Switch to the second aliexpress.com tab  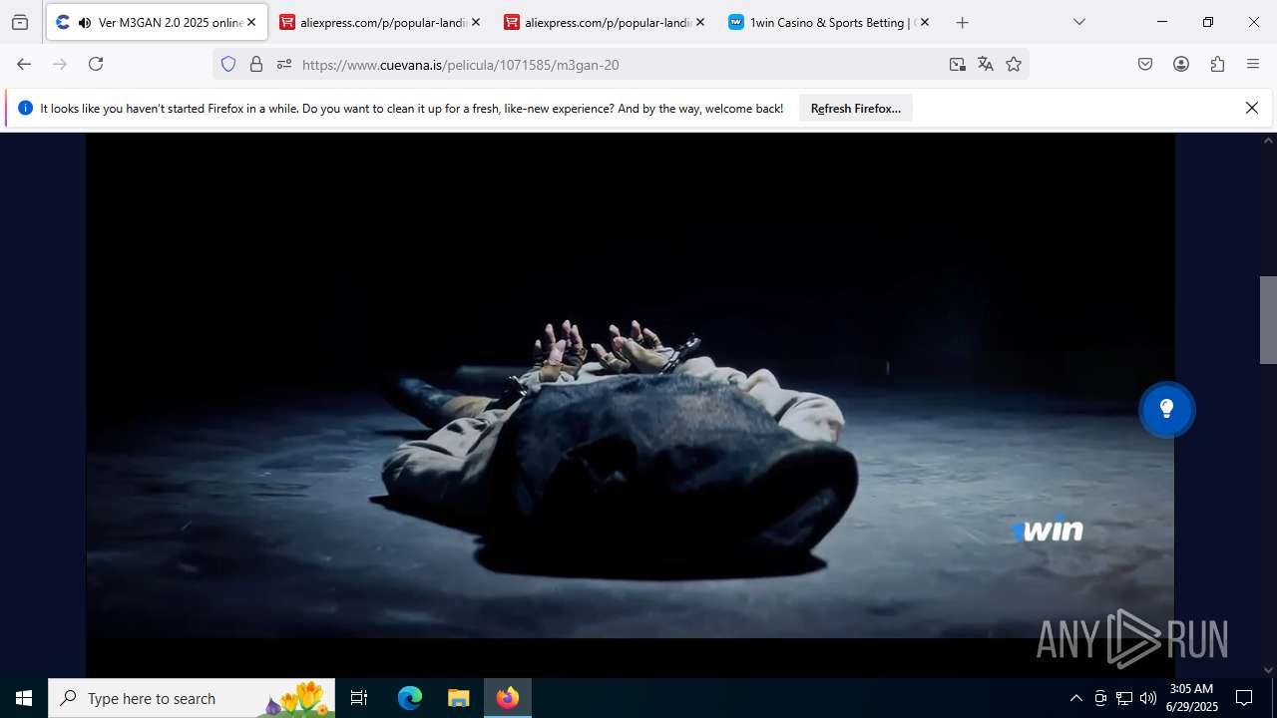point(606,22)
